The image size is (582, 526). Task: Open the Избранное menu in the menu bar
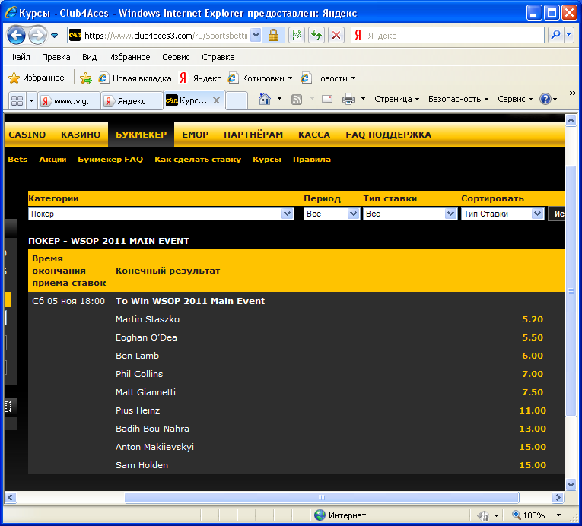(x=129, y=57)
